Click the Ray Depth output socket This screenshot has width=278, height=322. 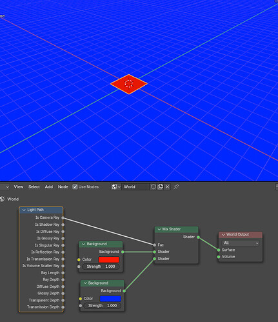tap(63, 279)
